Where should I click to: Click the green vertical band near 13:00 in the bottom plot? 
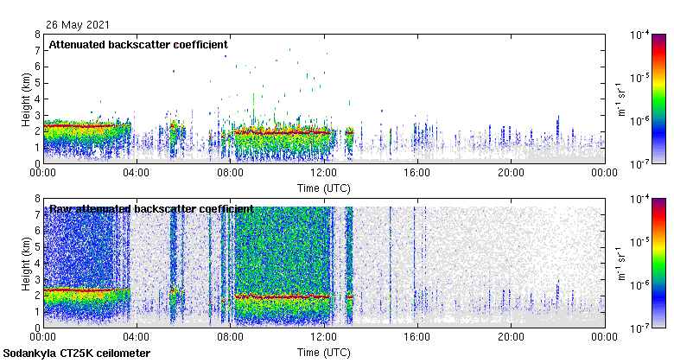(x=349, y=264)
